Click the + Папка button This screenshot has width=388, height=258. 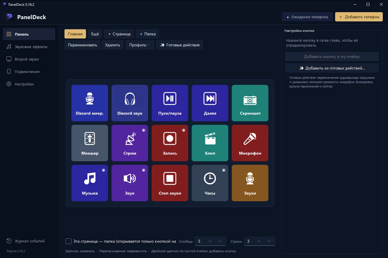pos(147,34)
